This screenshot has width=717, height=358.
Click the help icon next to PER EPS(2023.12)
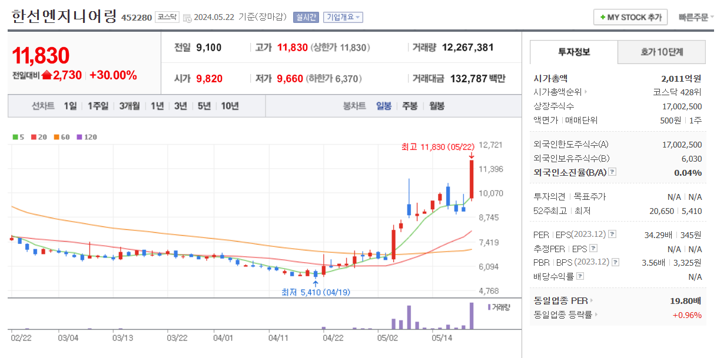tap(612, 235)
